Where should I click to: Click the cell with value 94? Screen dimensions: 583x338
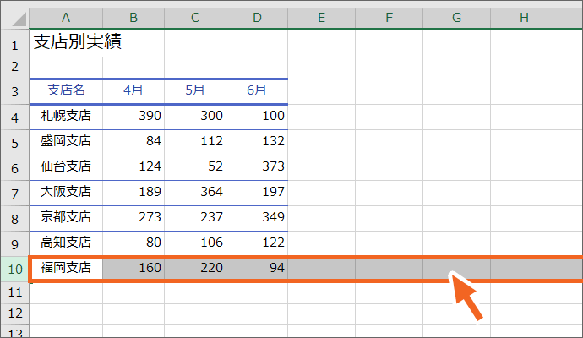[x=257, y=269]
